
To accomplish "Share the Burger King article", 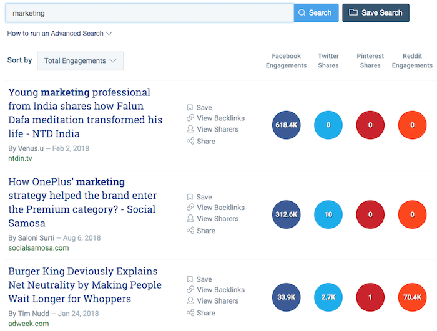I will click(x=201, y=313).
